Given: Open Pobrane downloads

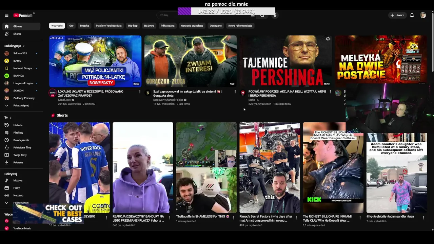Looking at the screenshot, I should (x=21, y=162).
